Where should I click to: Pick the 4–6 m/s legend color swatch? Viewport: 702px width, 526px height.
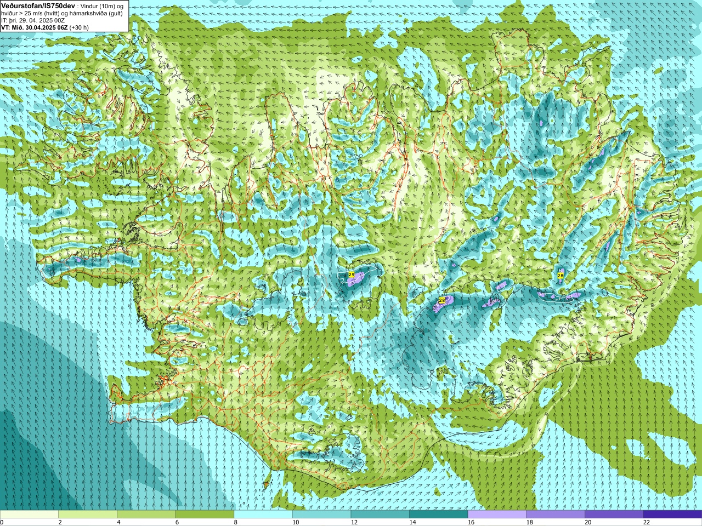(146, 514)
